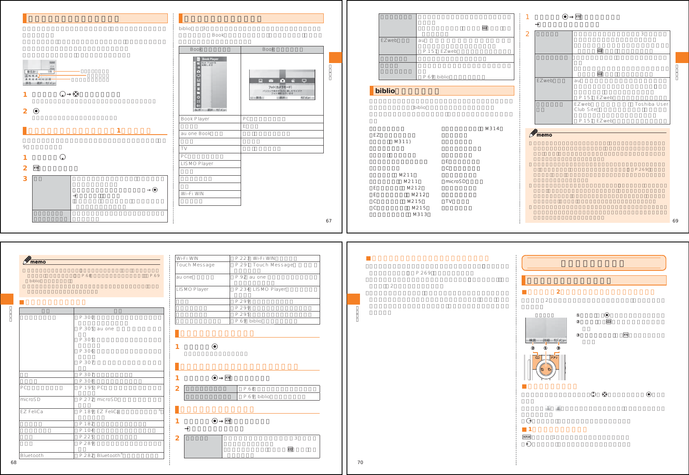Click the 'P.305 au one' page reference
The image size is (689, 475).
point(97,329)
